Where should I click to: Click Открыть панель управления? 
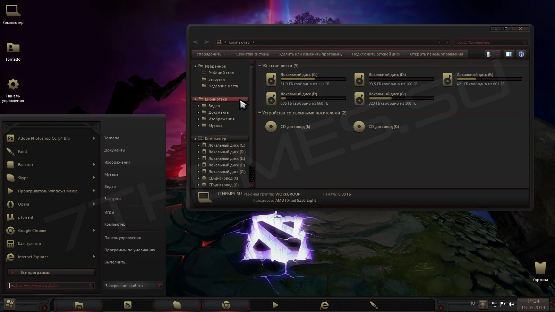click(x=436, y=54)
